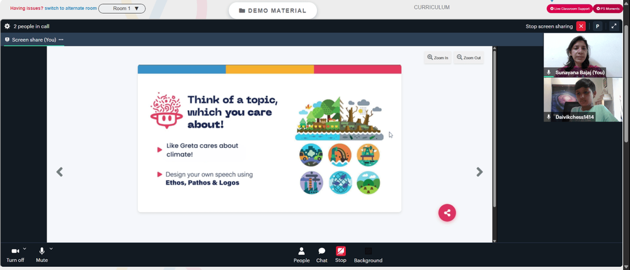The height and width of the screenshot is (270, 630).
Task: Click the brain robot logo on slide
Action: tap(166, 110)
